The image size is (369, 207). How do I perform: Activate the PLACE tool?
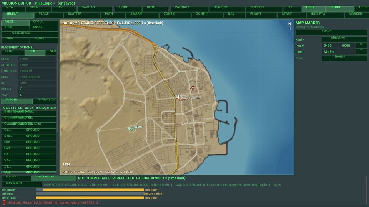click(48, 15)
